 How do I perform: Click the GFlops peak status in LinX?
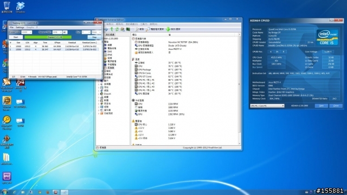pos(48,77)
